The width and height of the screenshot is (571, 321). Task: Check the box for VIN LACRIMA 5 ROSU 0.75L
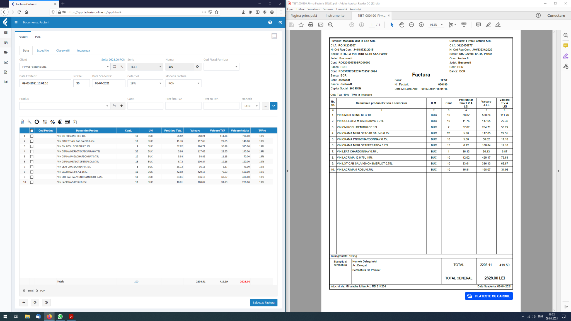[x=32, y=182]
